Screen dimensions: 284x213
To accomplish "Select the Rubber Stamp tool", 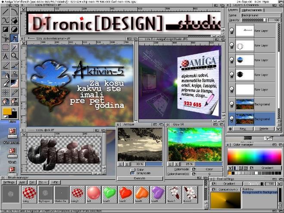I will [x=15, y=74].
